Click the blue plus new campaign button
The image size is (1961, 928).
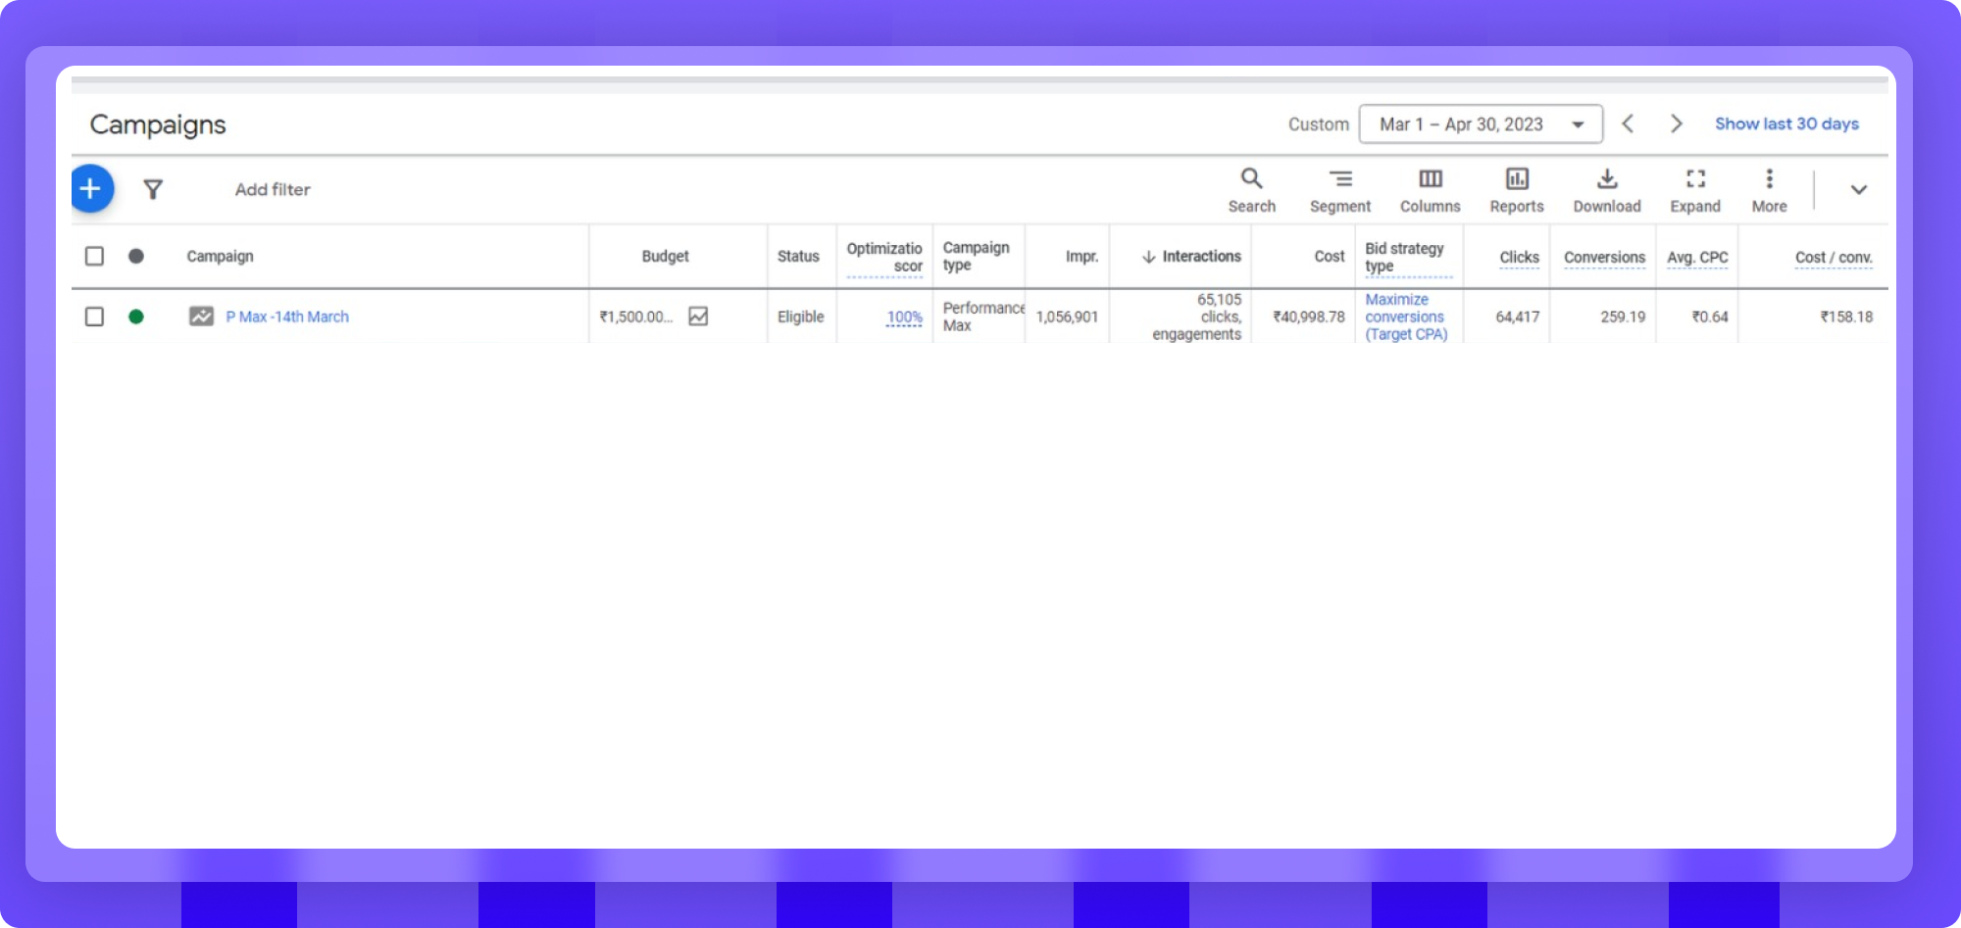click(x=91, y=188)
